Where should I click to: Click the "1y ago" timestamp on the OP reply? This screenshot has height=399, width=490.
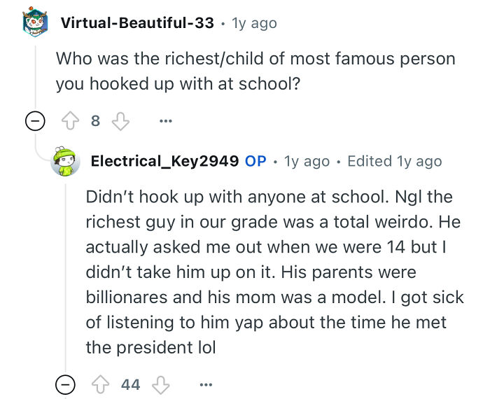(307, 161)
